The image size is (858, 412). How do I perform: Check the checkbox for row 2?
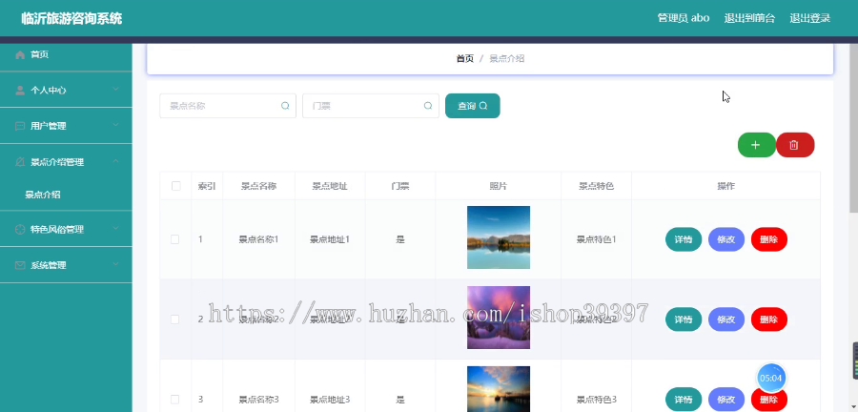tap(175, 319)
